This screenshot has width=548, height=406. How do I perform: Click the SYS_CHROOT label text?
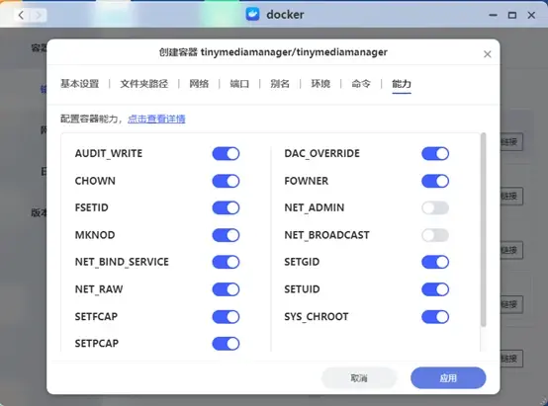click(317, 317)
